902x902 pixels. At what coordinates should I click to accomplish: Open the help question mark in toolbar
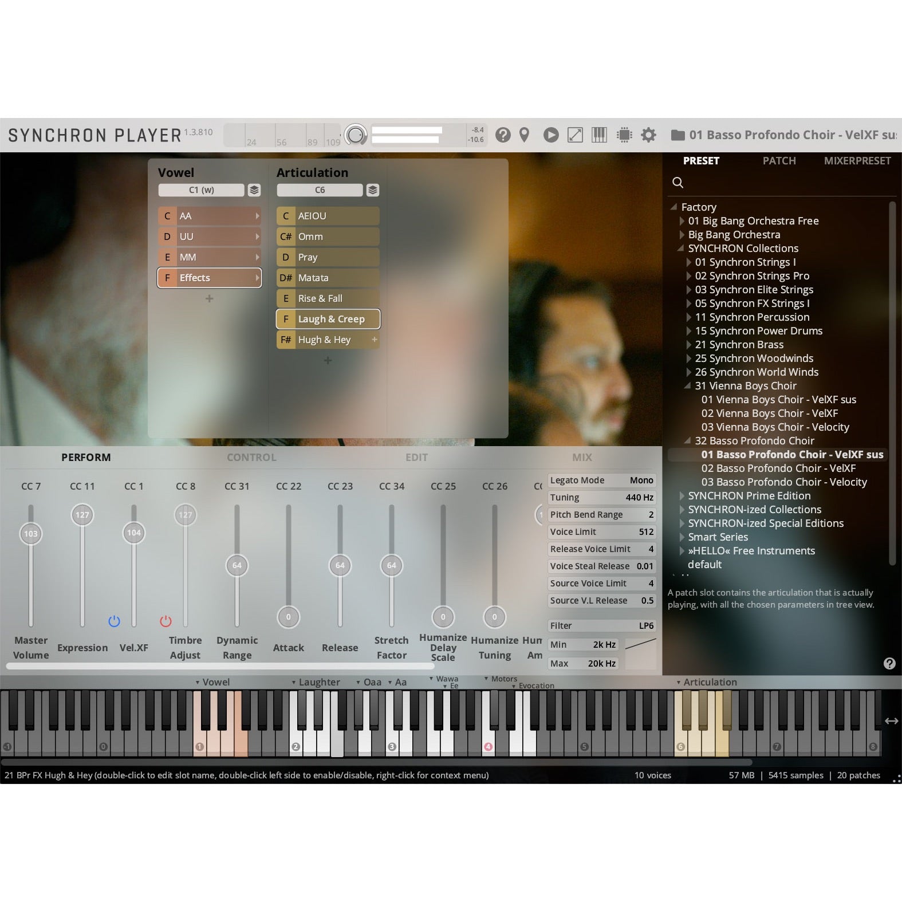point(503,135)
